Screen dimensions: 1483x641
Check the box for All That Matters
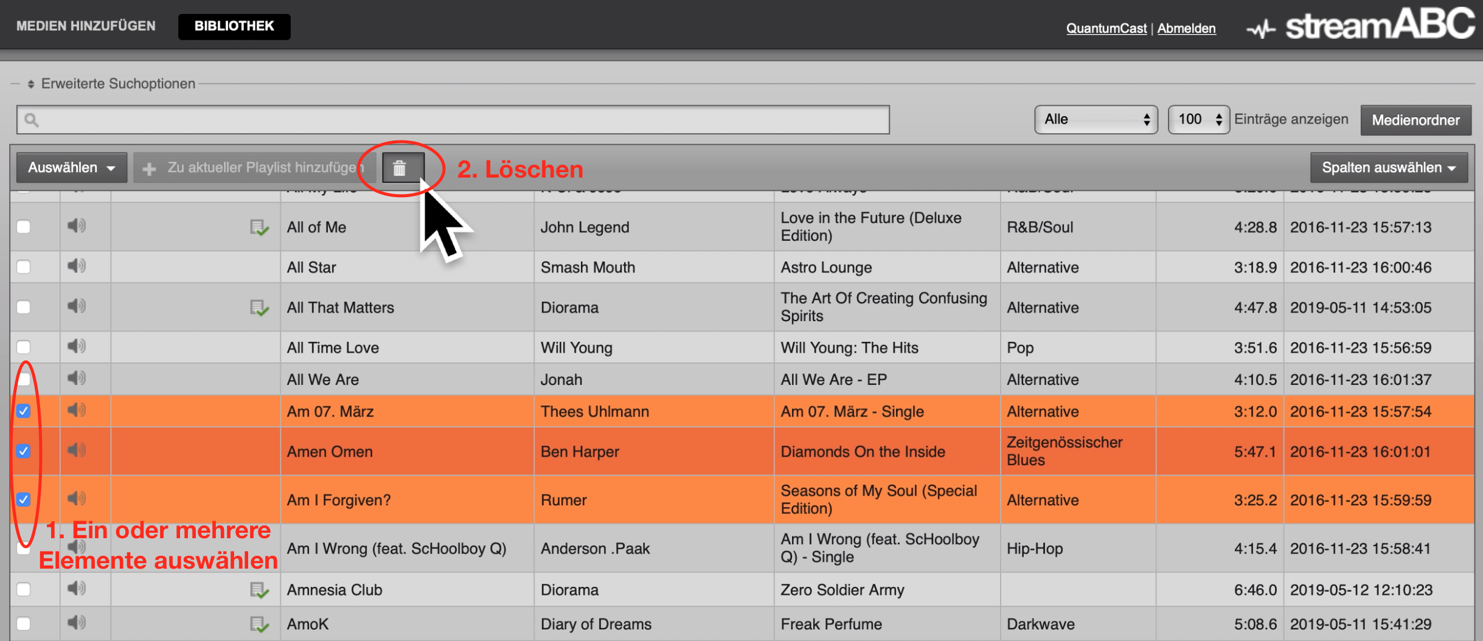24,307
